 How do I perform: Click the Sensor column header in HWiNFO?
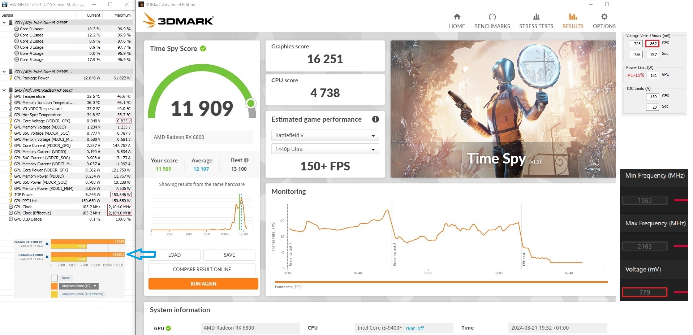[38, 15]
